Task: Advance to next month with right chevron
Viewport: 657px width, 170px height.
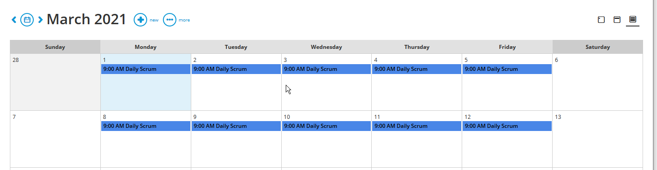Action: click(x=40, y=19)
